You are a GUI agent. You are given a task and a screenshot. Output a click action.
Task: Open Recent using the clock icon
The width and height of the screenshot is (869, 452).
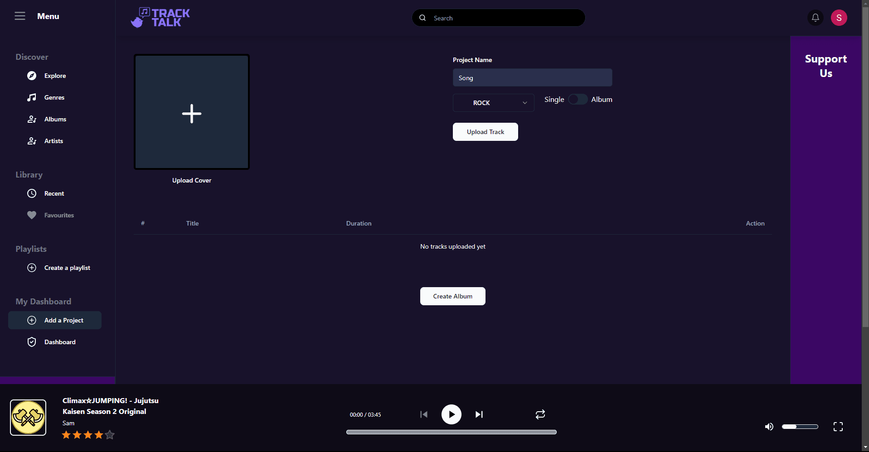point(31,193)
